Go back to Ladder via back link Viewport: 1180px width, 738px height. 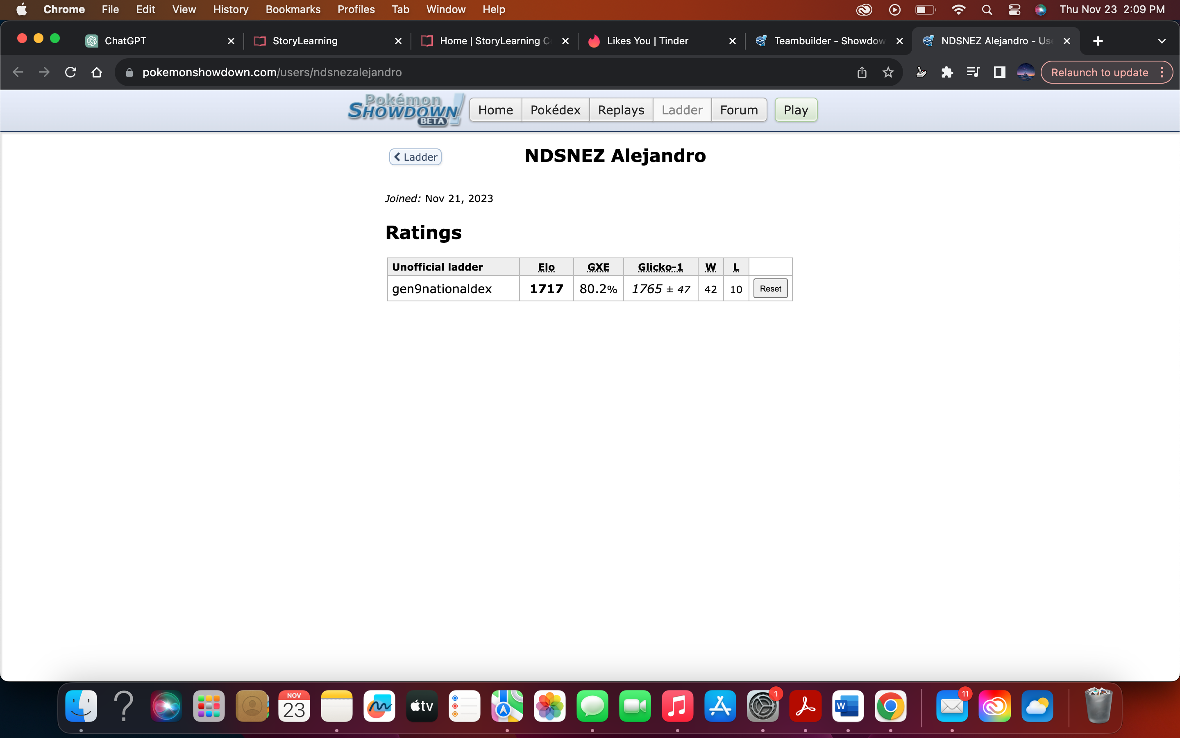[415, 157]
